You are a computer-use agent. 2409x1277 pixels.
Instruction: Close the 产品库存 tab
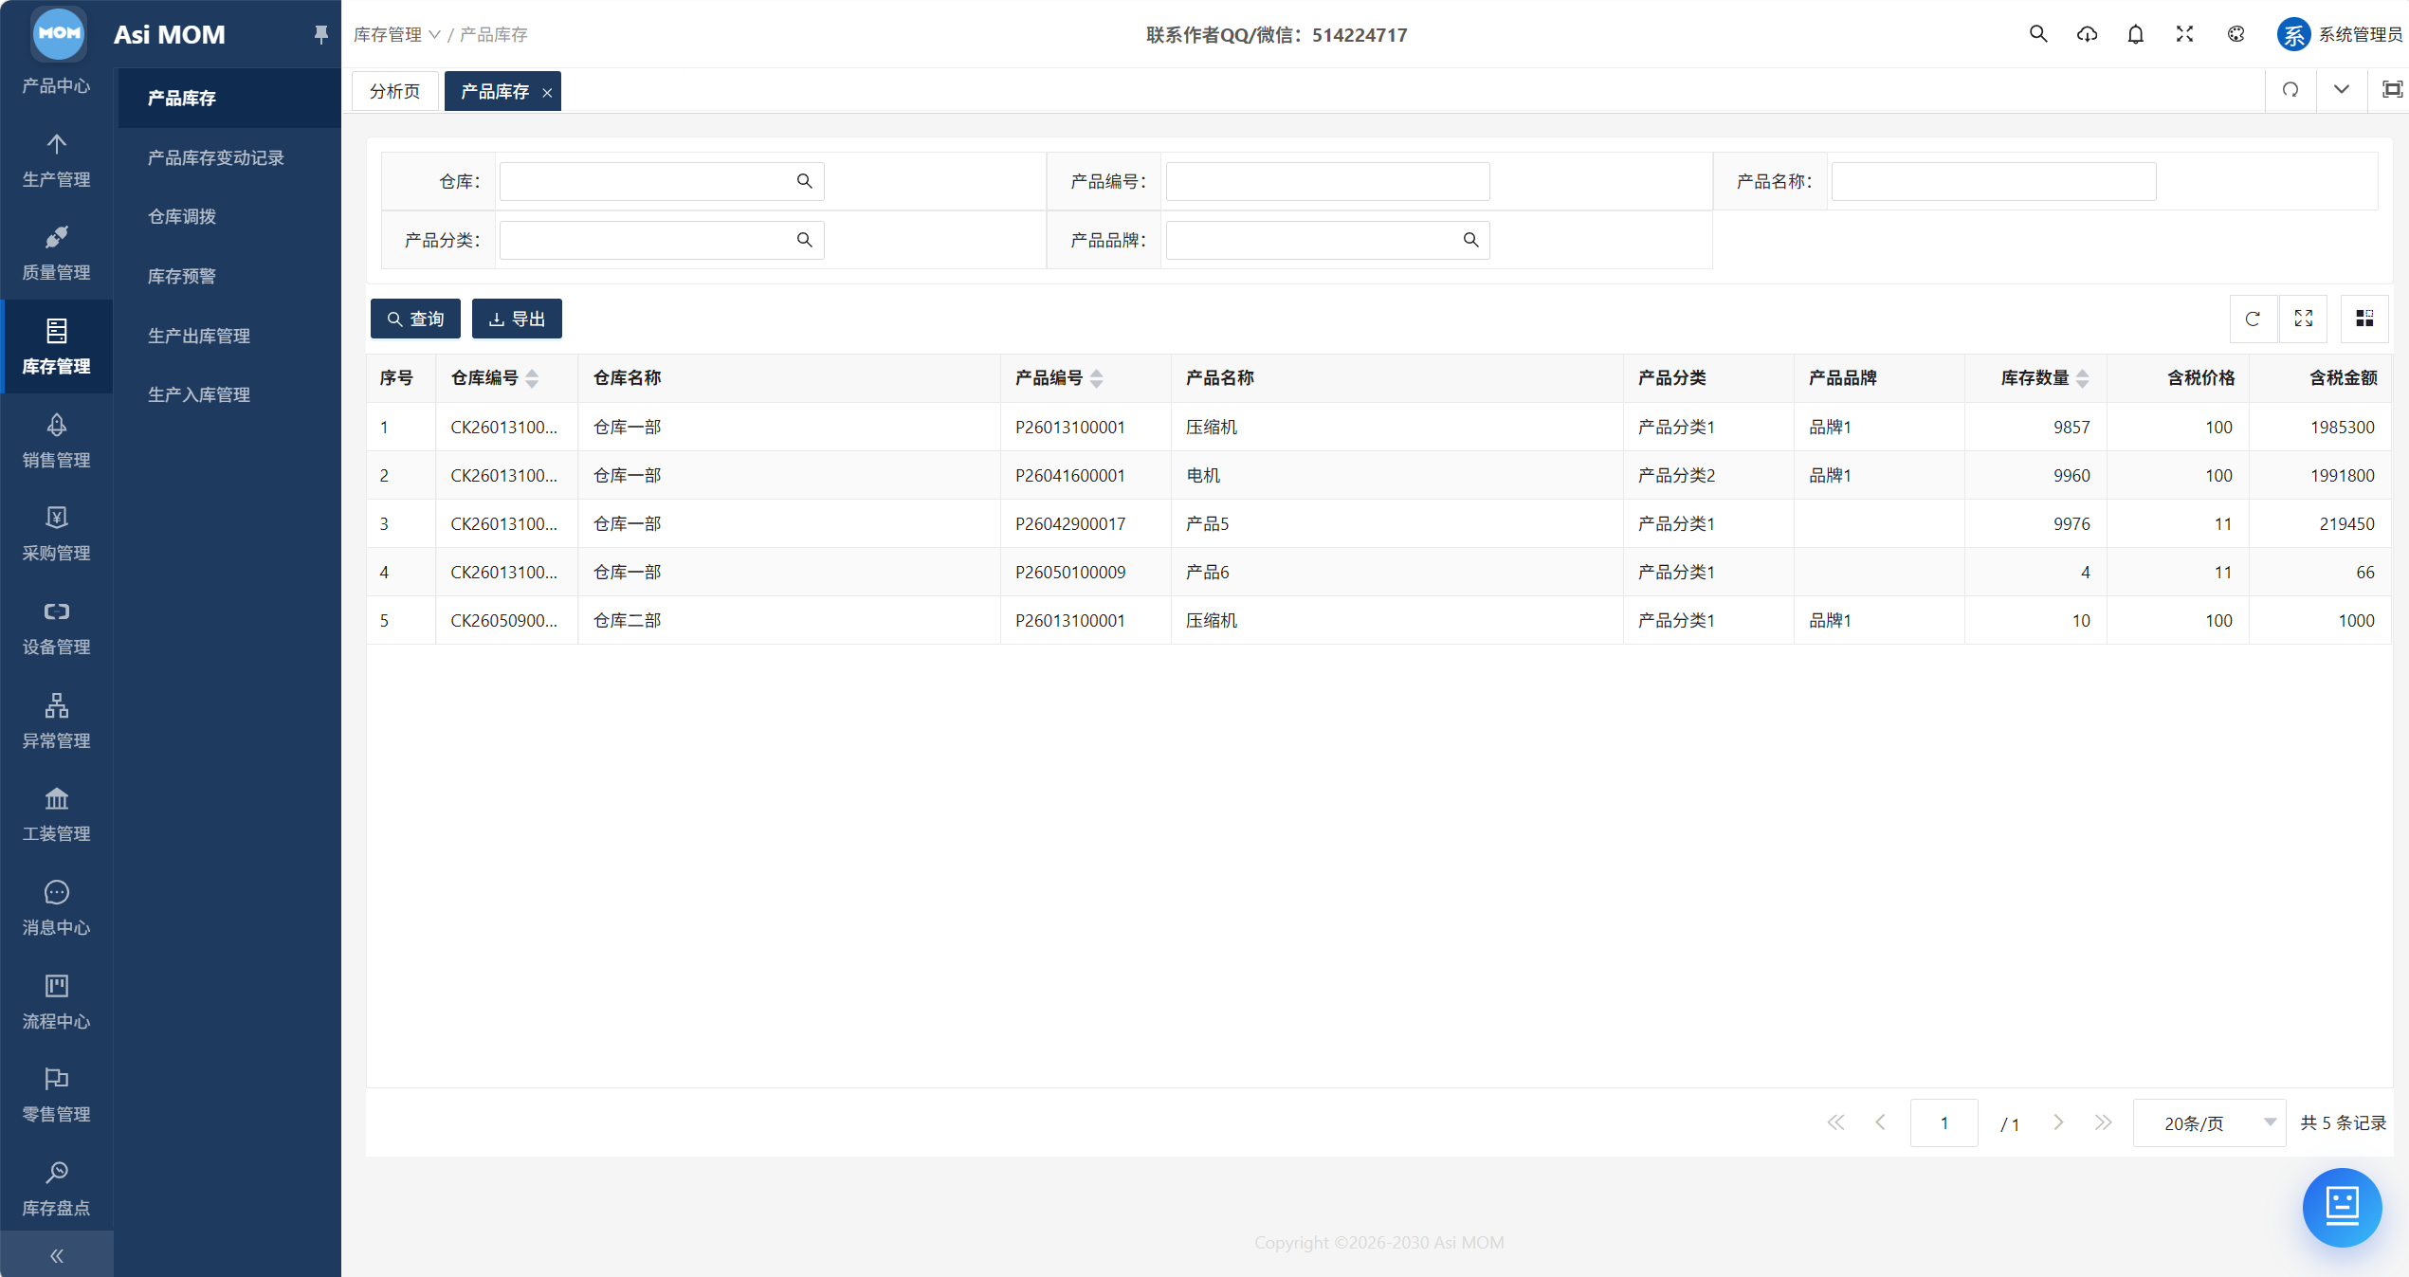pyautogui.click(x=547, y=92)
